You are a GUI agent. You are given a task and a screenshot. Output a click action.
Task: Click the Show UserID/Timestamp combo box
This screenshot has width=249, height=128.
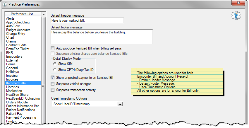pos(87,104)
